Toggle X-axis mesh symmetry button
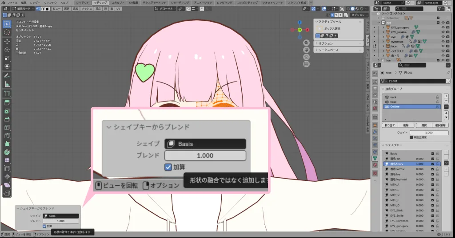 (x=332, y=15)
